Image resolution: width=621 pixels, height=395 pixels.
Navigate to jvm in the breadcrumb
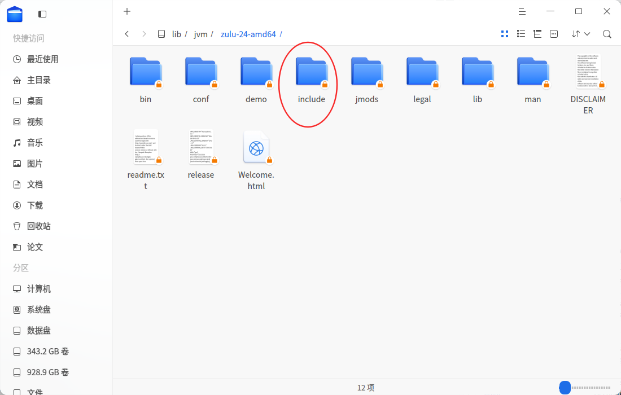[200, 34]
